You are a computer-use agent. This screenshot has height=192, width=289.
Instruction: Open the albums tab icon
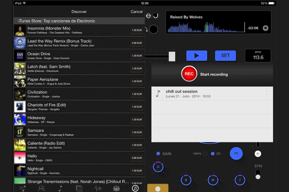(79, 188)
